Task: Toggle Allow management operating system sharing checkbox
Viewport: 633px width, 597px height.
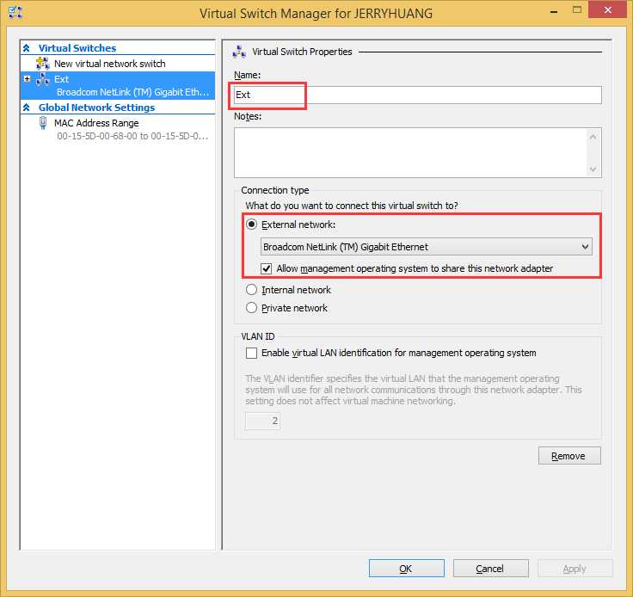Action: (267, 268)
